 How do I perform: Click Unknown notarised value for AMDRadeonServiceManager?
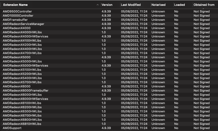(158, 24)
